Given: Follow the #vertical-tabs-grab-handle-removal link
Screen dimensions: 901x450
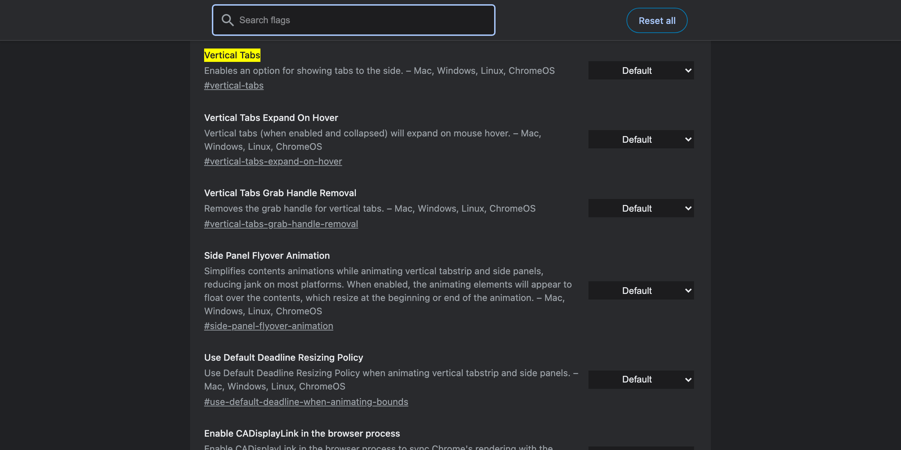Looking at the screenshot, I should [x=281, y=224].
